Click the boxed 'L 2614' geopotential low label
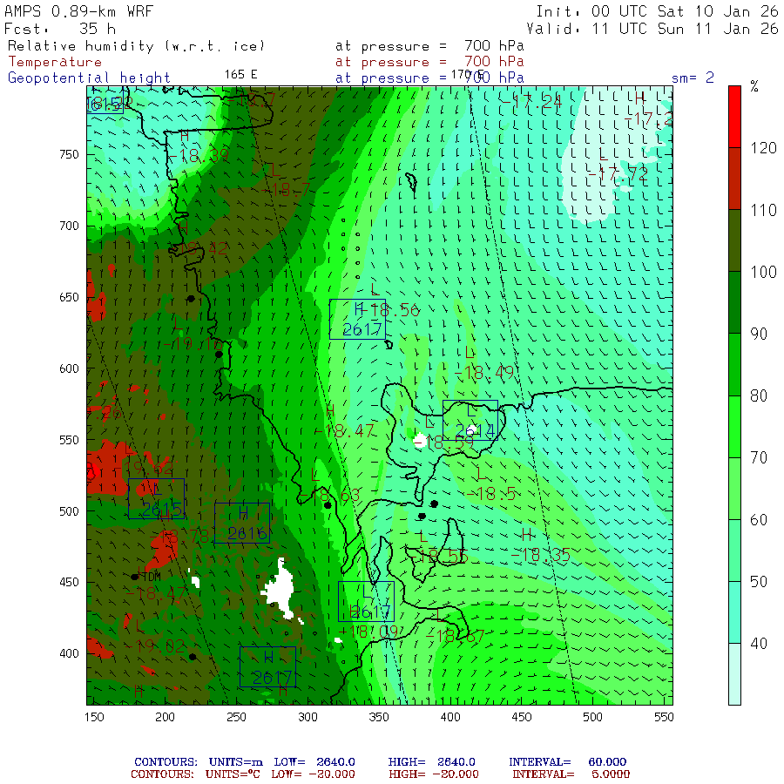Image resolution: width=784 pixels, height=784 pixels. (470, 420)
